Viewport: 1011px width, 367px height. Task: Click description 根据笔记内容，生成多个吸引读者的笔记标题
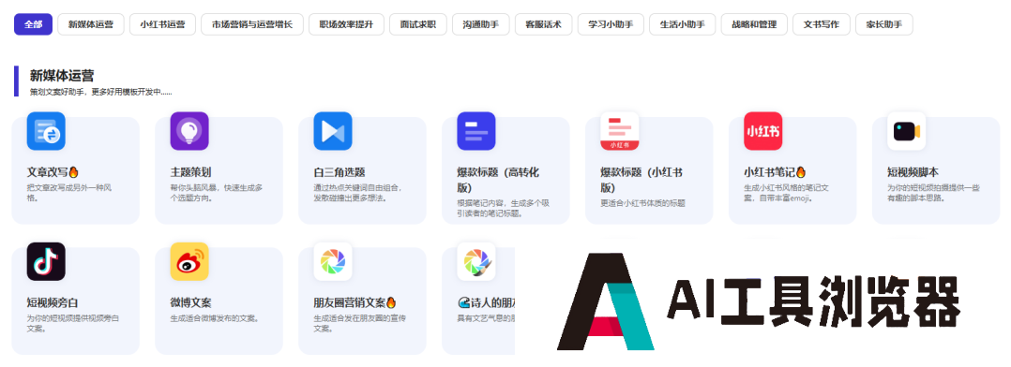[503, 208]
